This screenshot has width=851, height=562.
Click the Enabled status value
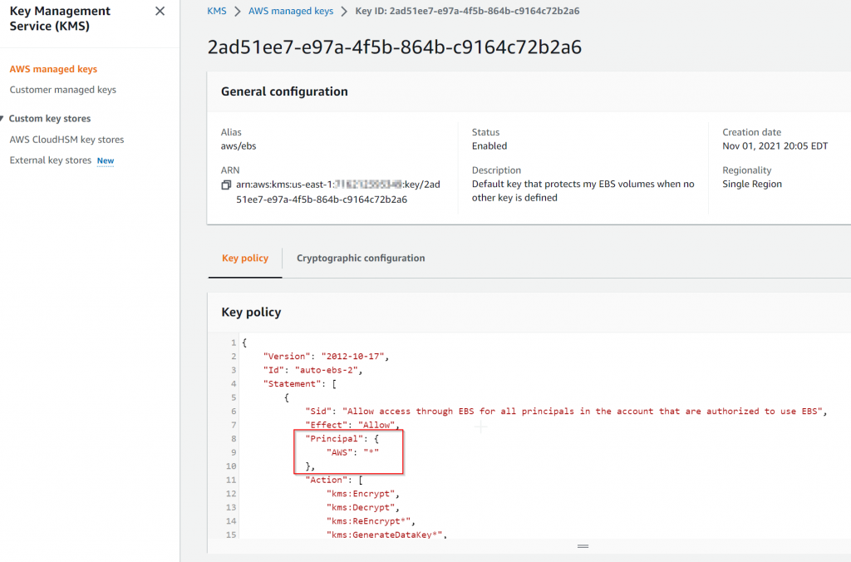click(x=489, y=146)
